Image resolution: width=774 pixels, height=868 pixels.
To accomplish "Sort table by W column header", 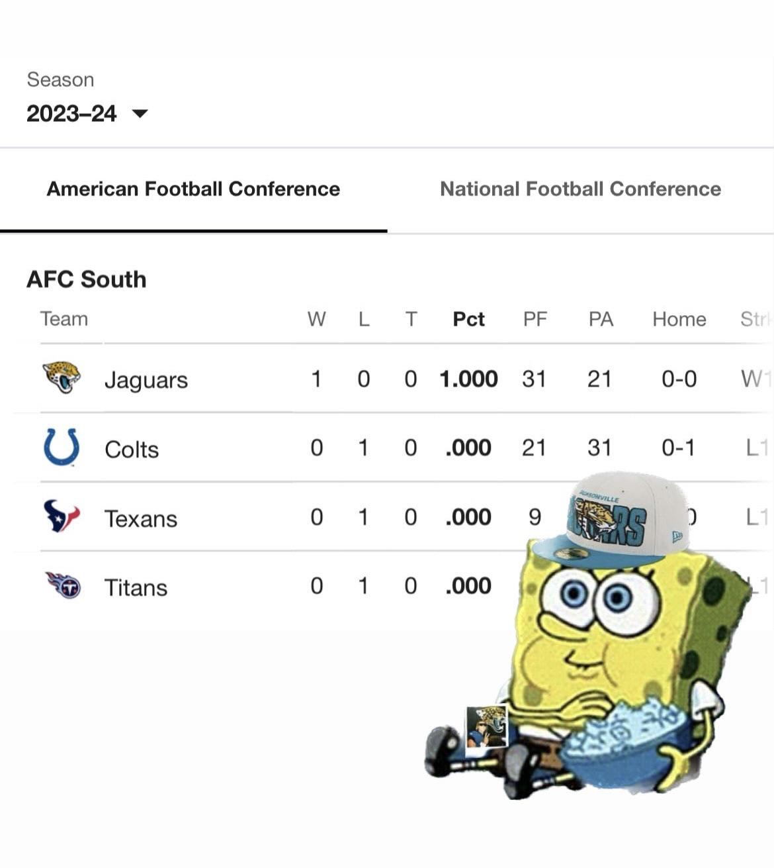I will pyautogui.click(x=316, y=319).
